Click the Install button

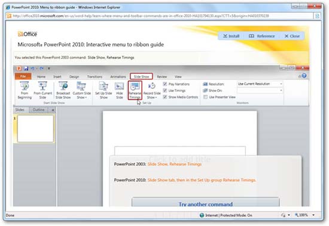pyautogui.click(x=231, y=36)
